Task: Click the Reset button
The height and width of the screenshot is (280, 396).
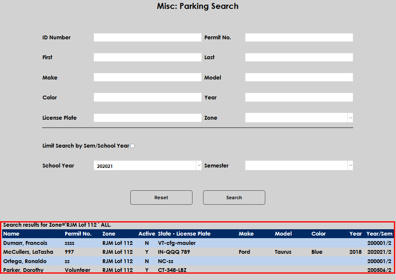Action: coord(161,197)
